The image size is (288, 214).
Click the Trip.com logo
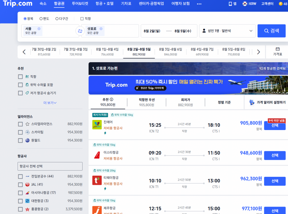point(18,3)
